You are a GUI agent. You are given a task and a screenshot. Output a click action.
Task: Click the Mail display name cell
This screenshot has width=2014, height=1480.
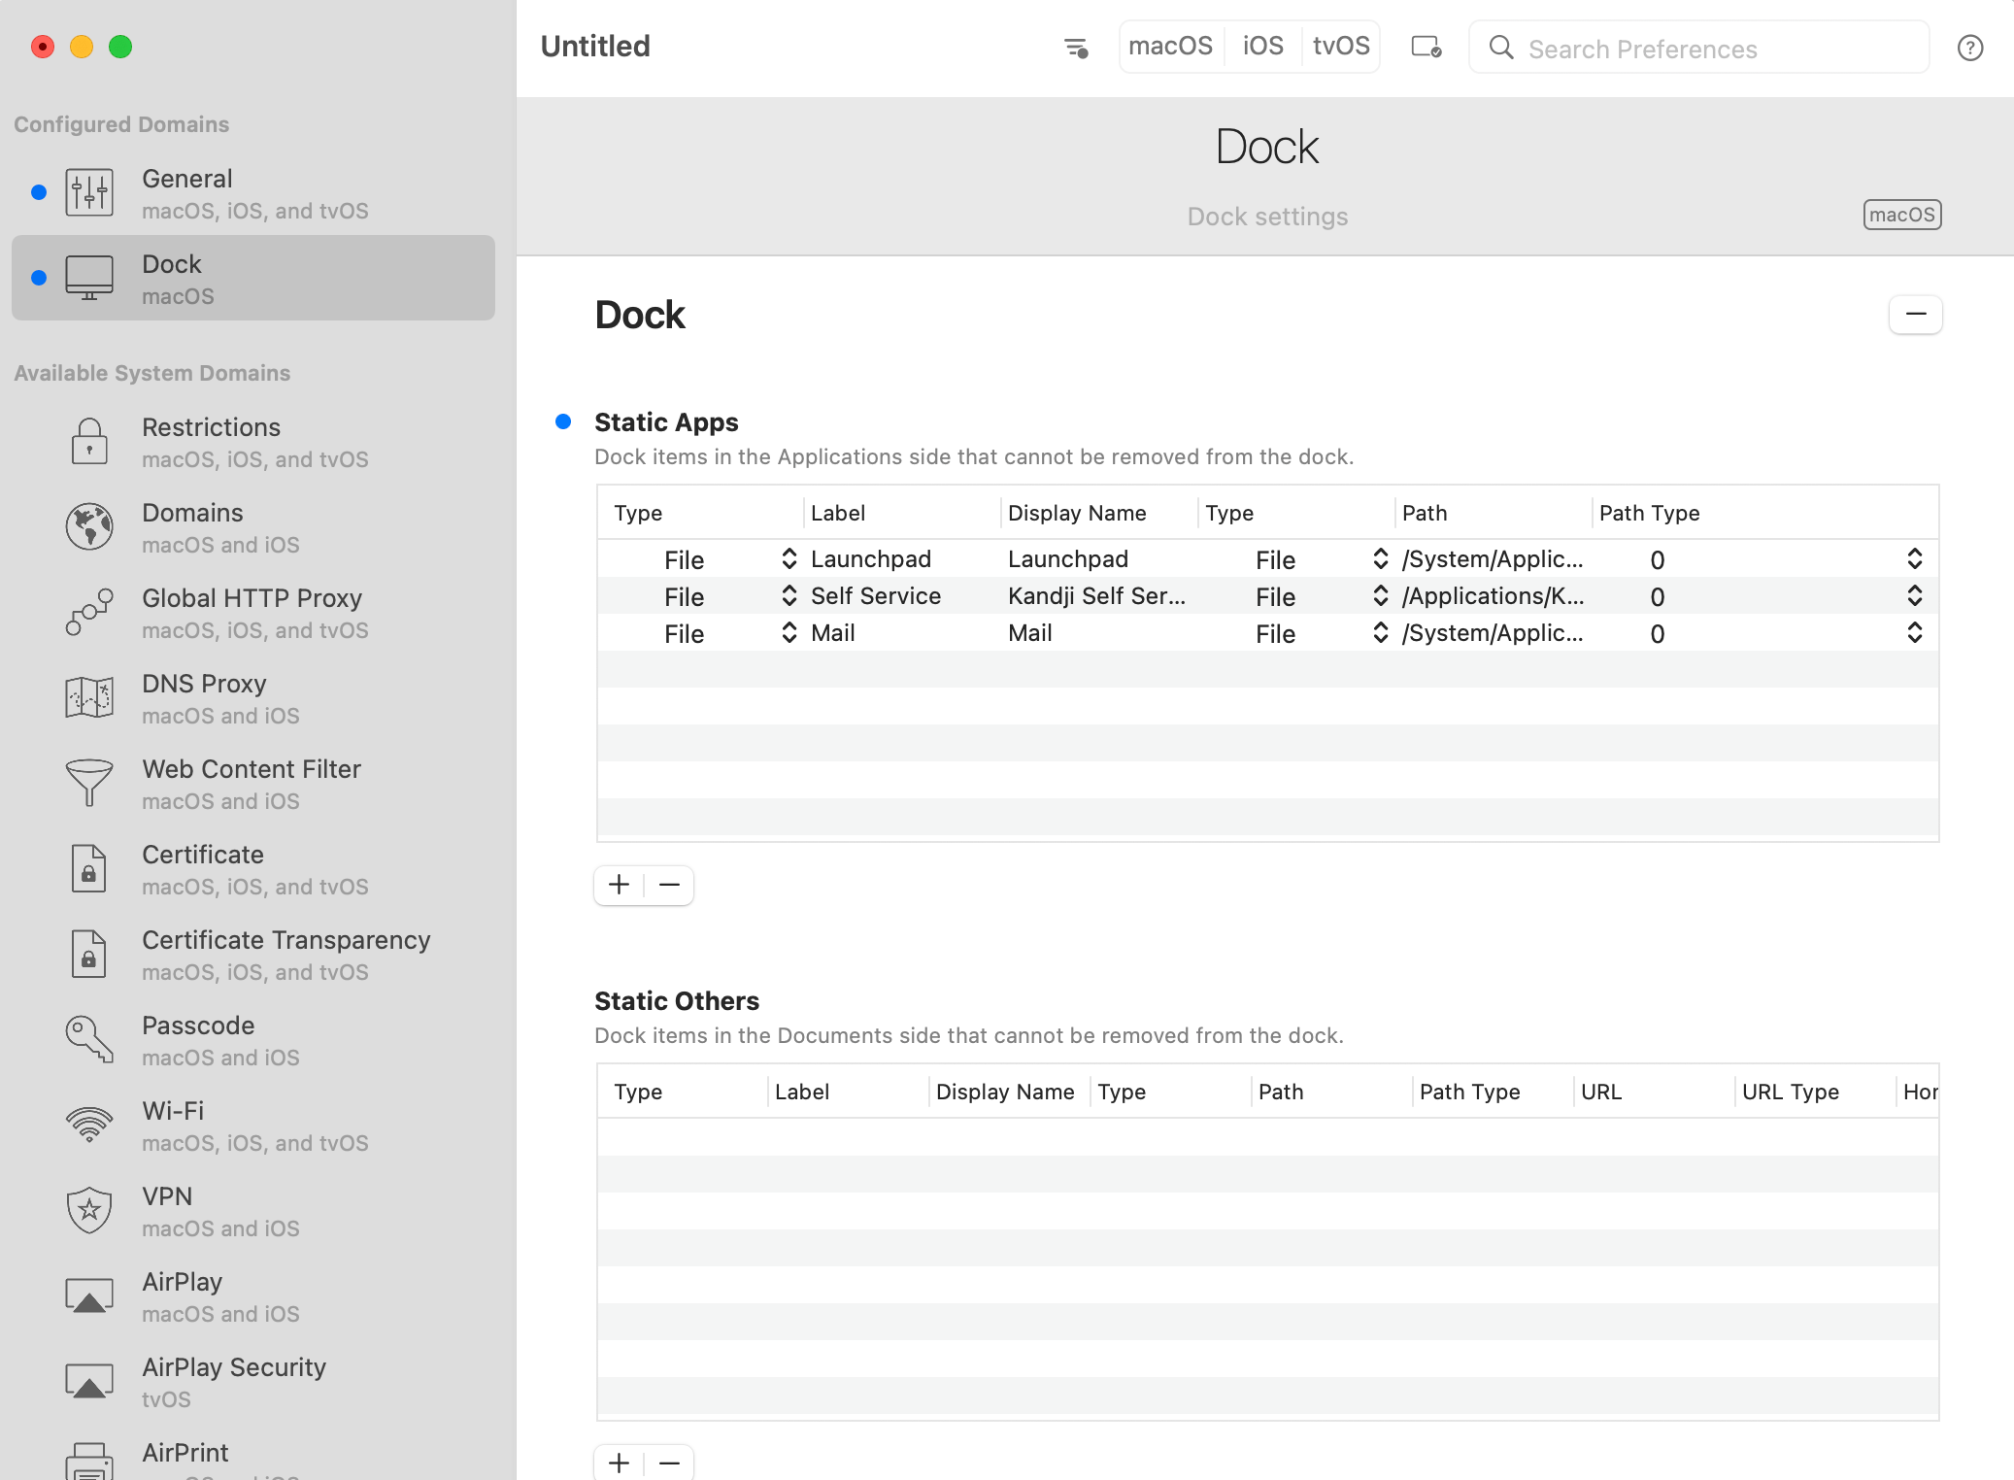coord(1030,632)
